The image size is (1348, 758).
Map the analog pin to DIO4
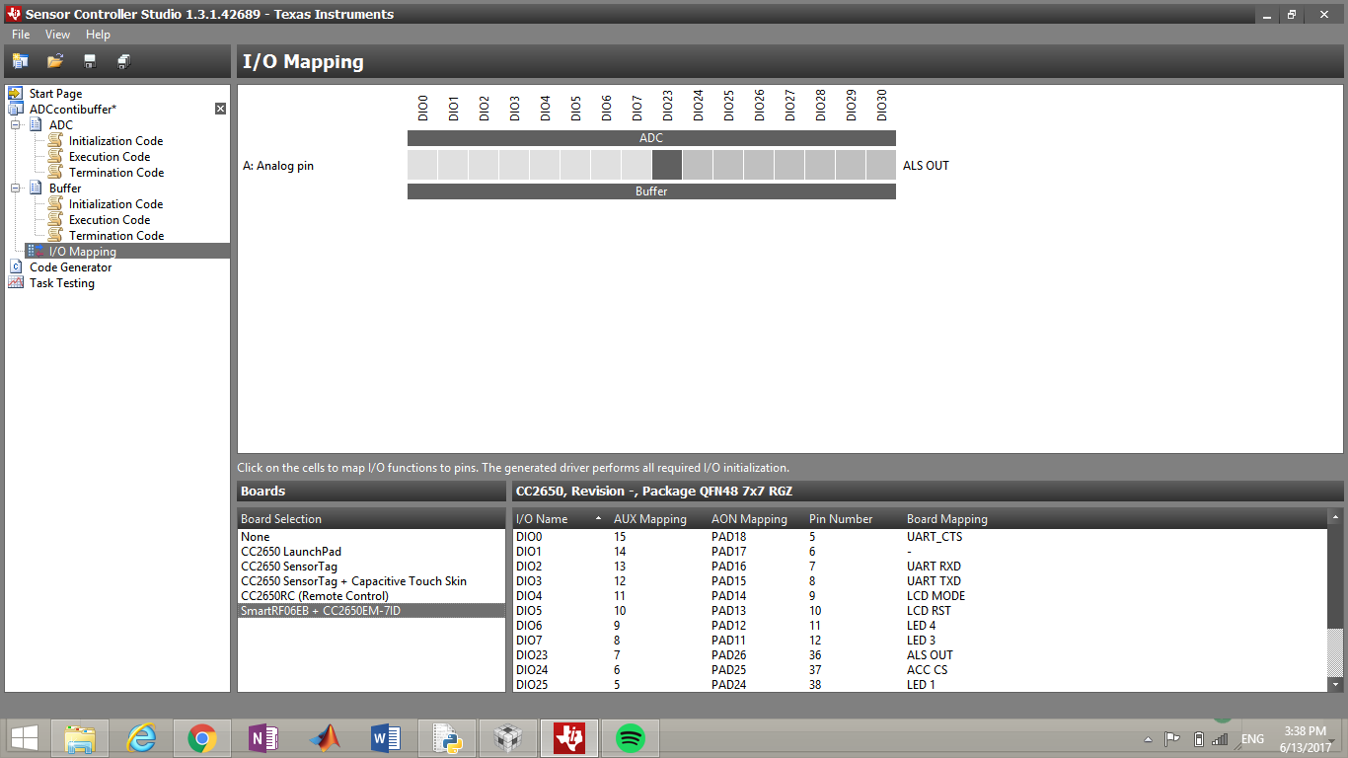(545, 165)
